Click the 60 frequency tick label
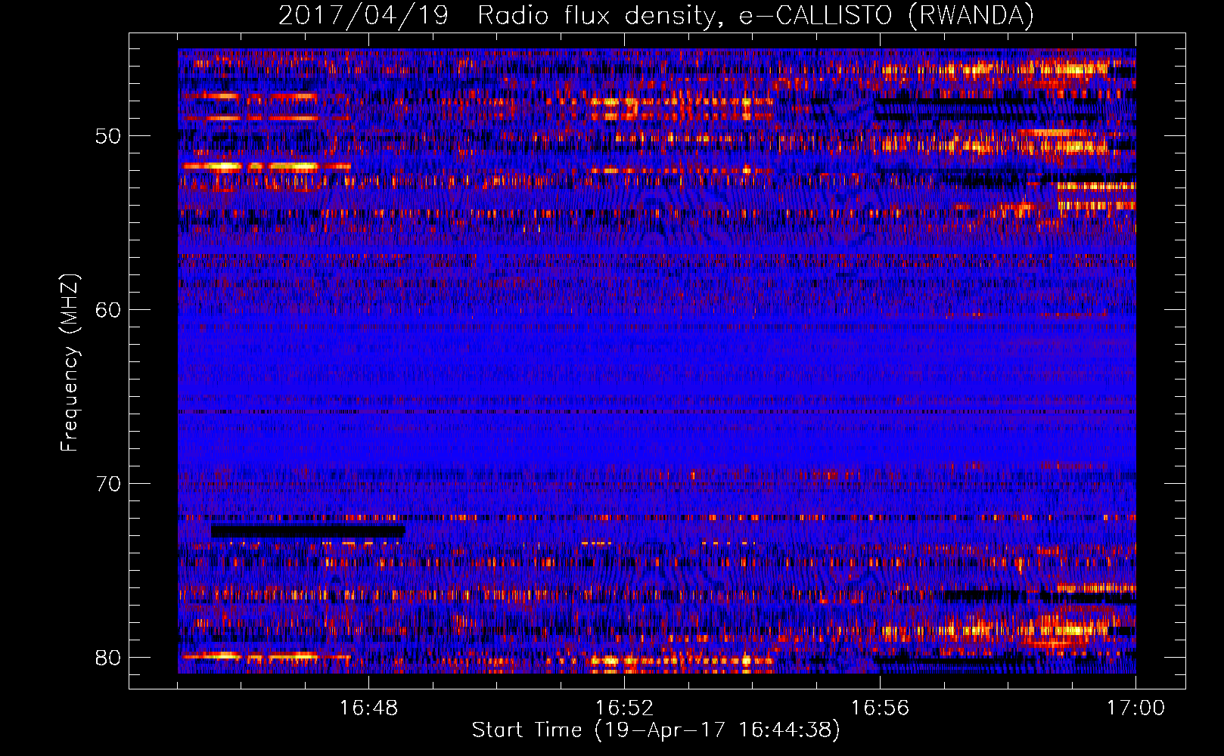Viewport: 1224px width, 756px height. coord(107,310)
